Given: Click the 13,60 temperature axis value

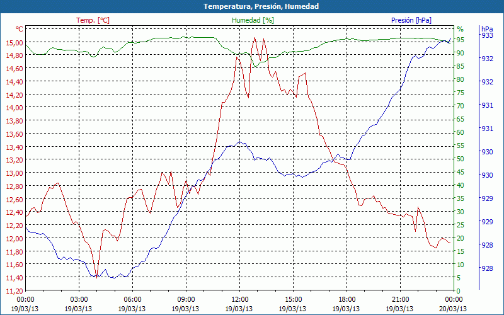Looking at the screenshot, I should click(x=14, y=134).
